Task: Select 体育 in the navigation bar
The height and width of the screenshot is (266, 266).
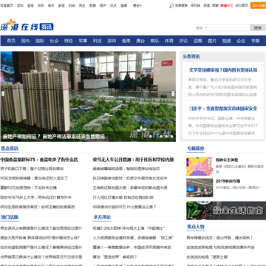Action: coord(169,41)
